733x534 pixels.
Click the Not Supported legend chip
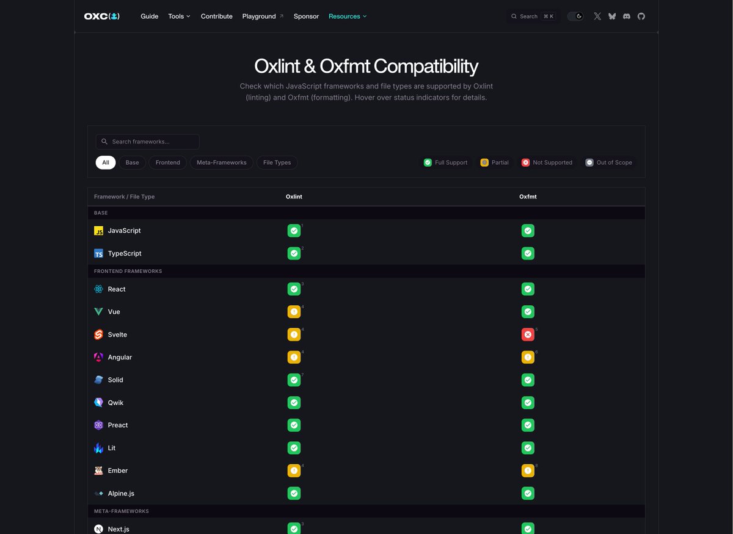[x=547, y=162]
